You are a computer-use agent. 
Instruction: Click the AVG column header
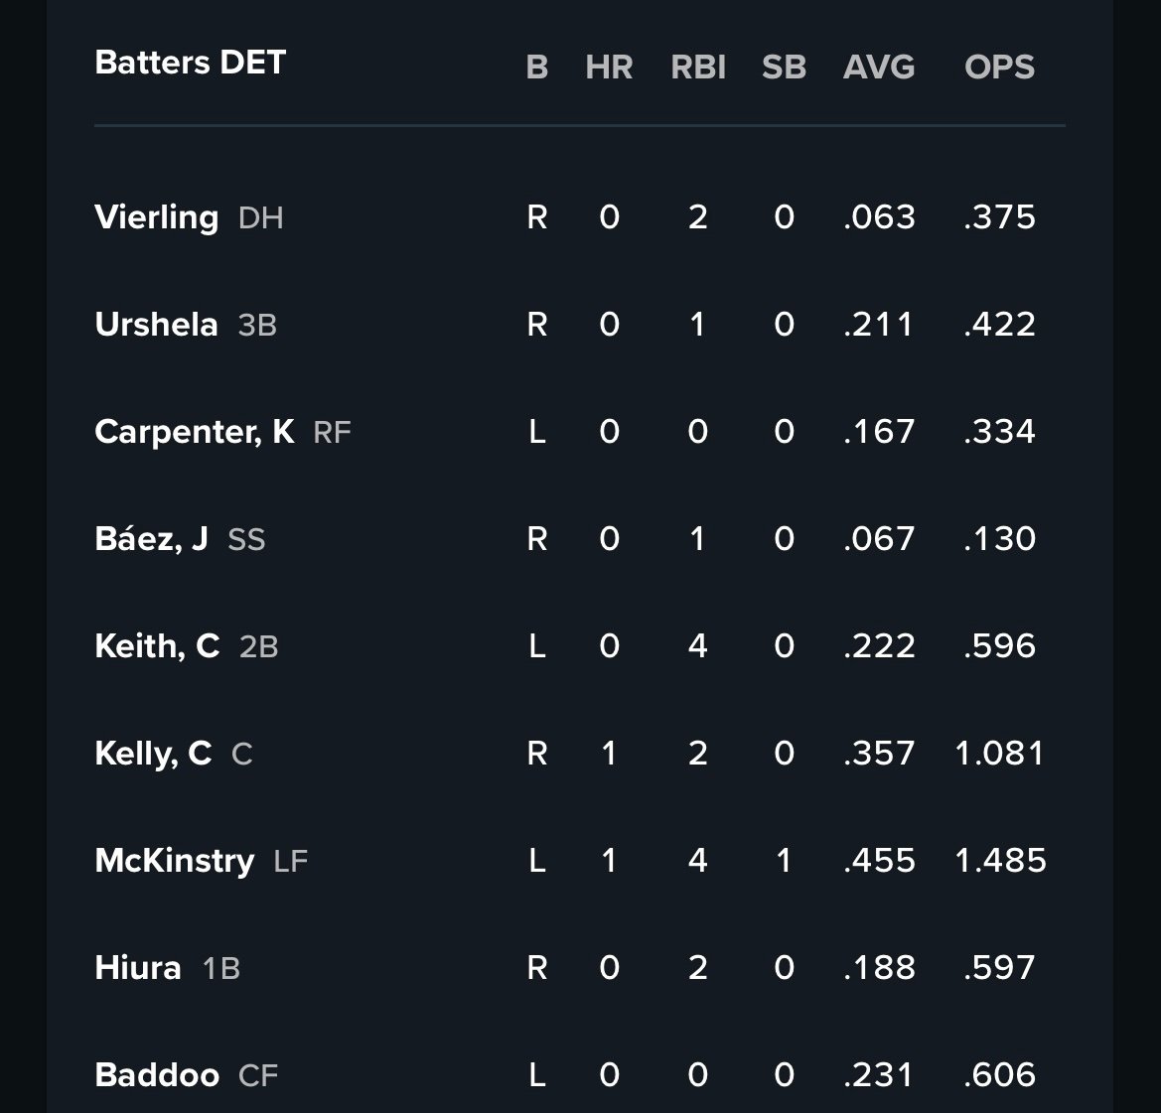click(x=879, y=68)
